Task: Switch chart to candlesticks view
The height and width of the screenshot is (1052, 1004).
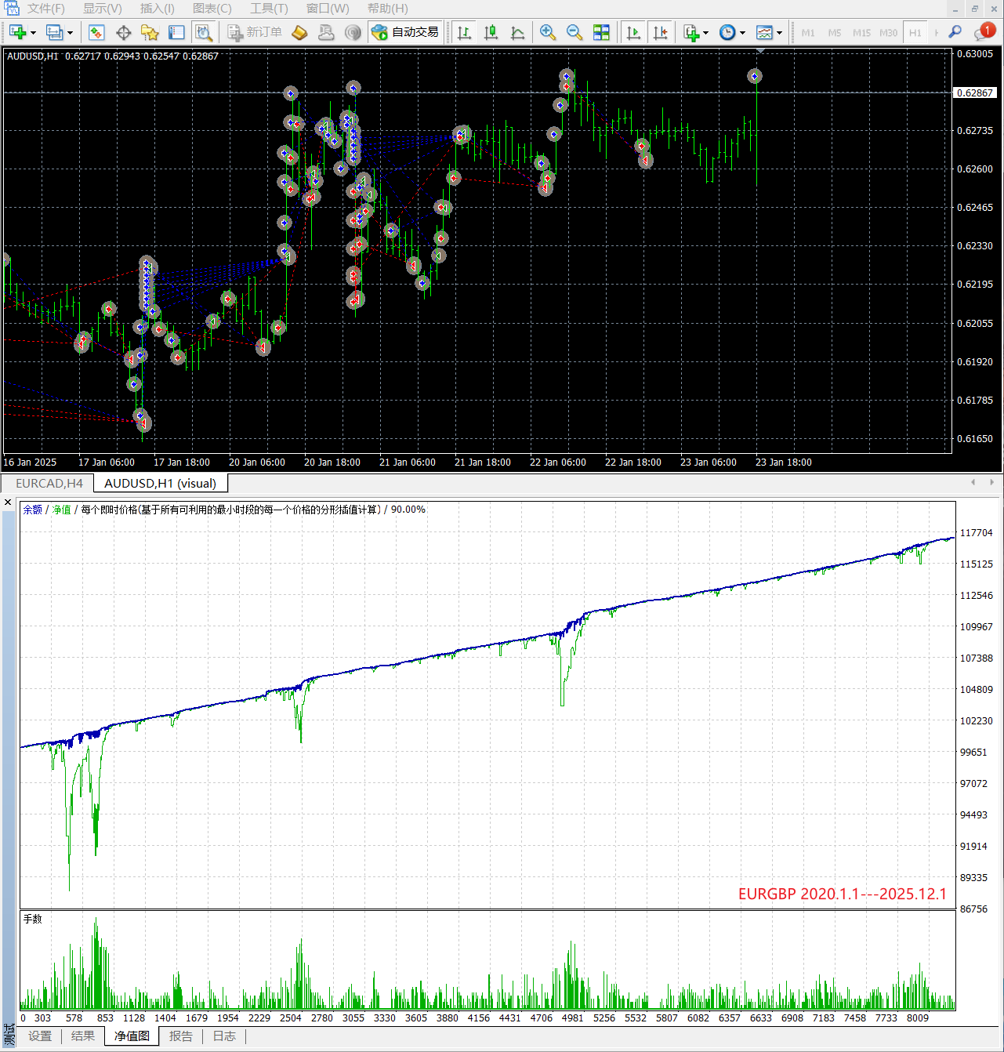Action: (x=491, y=32)
